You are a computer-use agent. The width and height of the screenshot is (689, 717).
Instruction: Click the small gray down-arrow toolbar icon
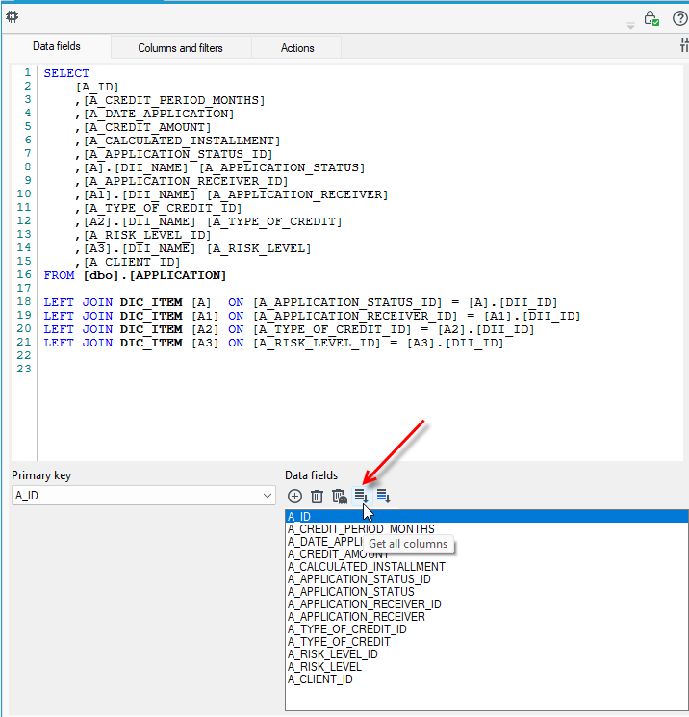630,27
